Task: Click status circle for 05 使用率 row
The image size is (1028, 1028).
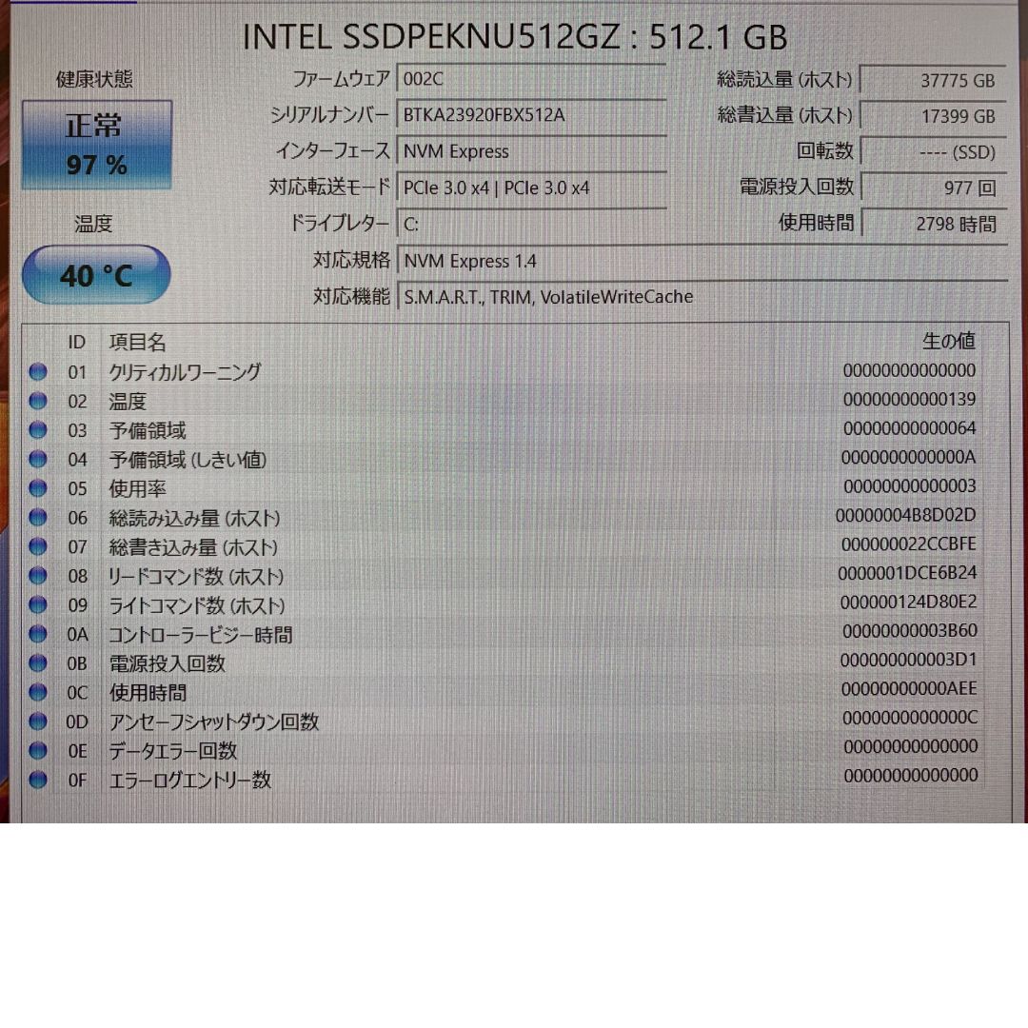Action: point(38,487)
